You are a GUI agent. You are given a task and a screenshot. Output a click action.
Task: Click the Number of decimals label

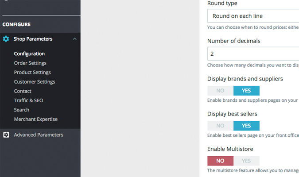click(x=233, y=41)
